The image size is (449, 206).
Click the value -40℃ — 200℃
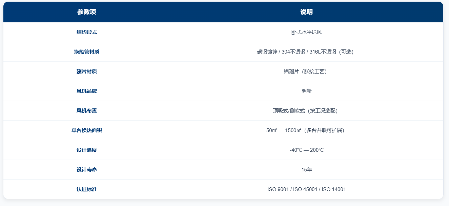point(307,150)
